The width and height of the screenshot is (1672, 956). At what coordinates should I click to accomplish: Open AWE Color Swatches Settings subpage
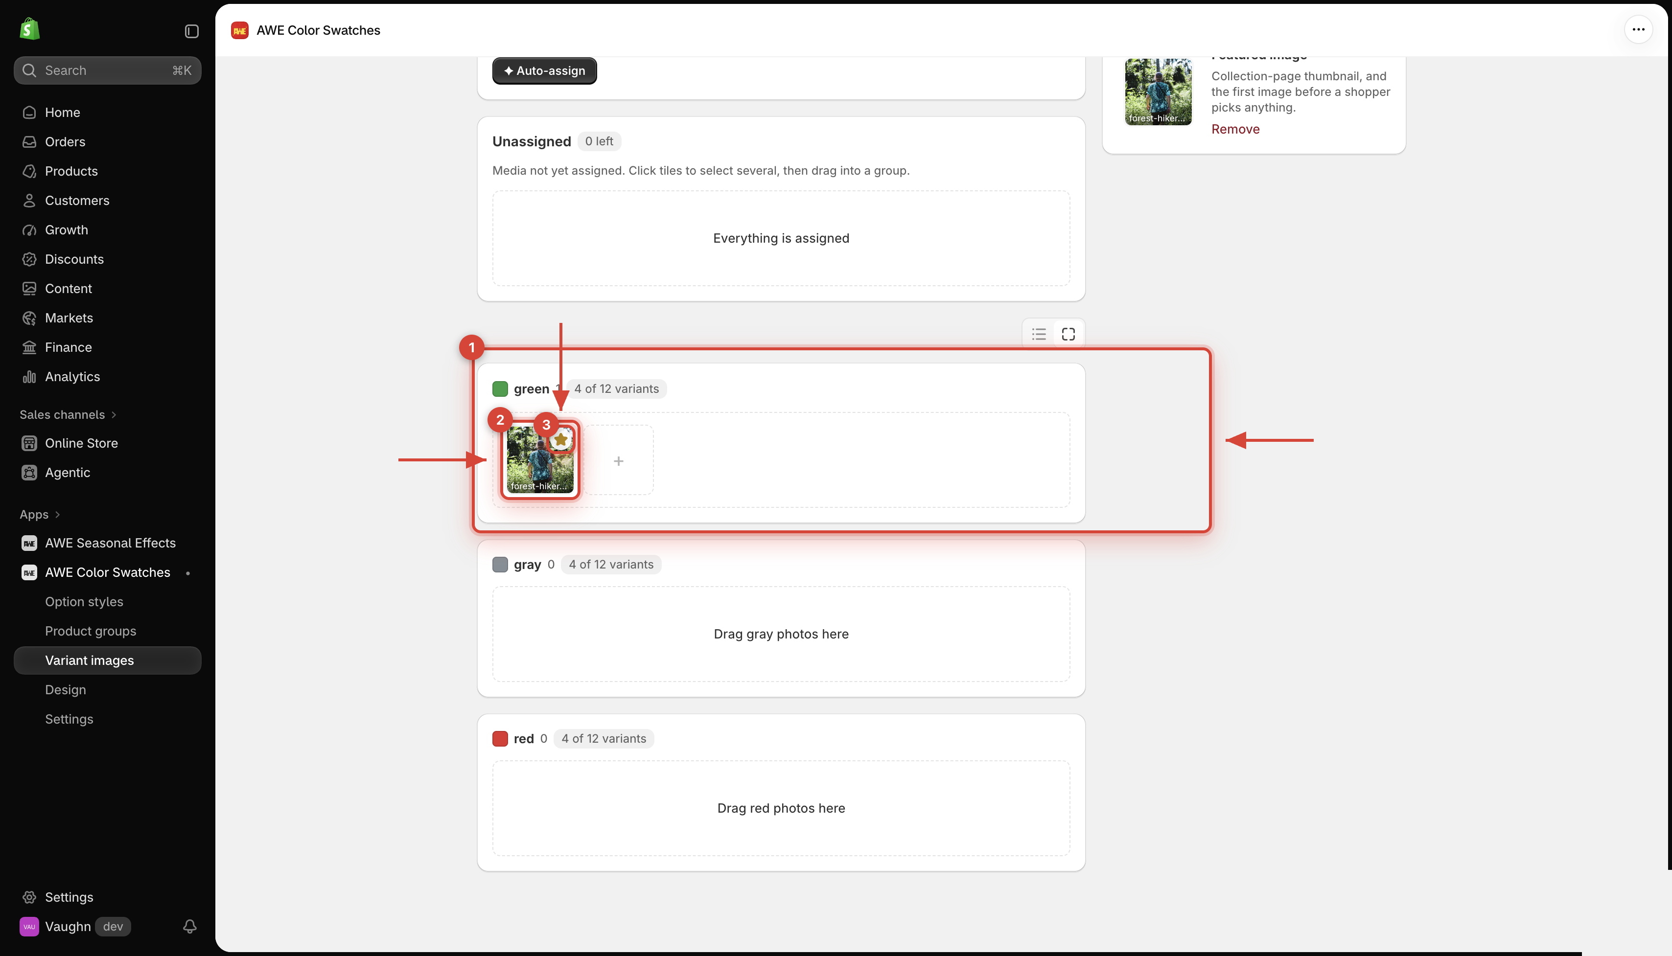[x=69, y=719]
